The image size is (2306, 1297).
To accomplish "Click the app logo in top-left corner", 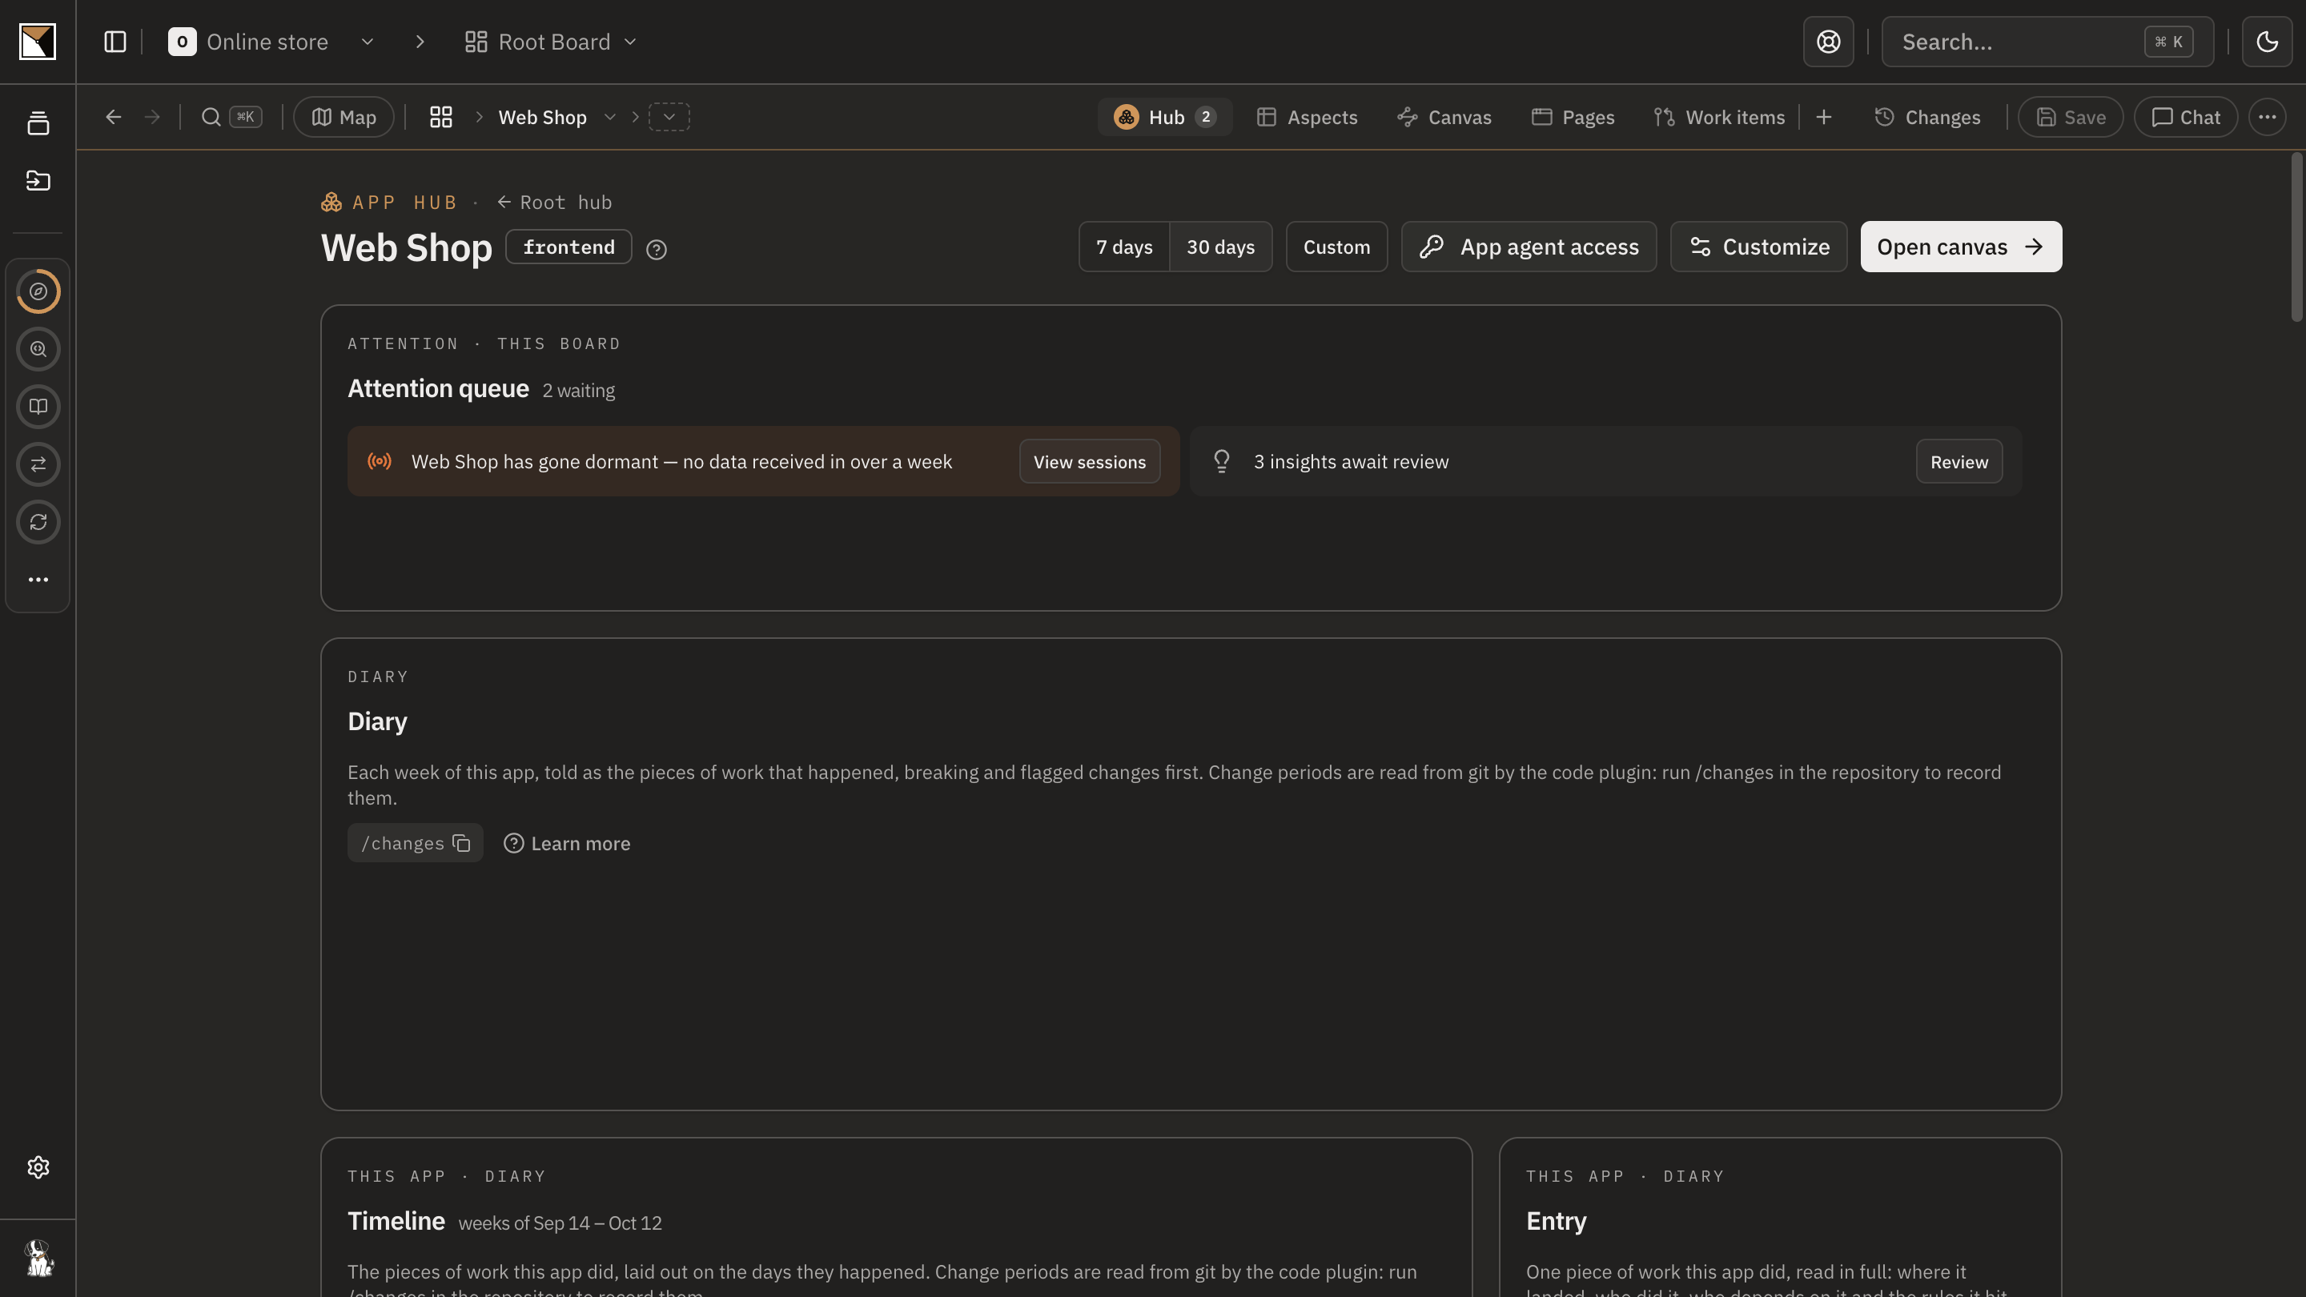I will coord(38,42).
